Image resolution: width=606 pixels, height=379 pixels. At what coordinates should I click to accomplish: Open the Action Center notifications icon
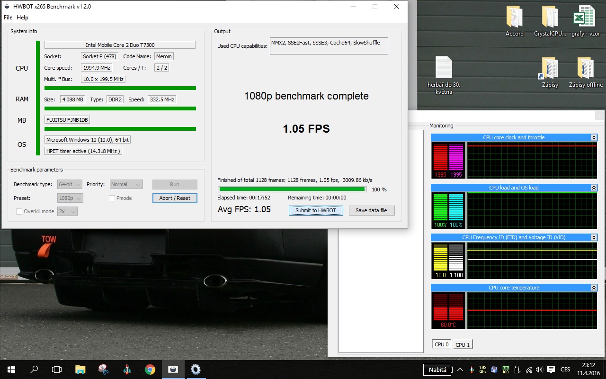coord(551,370)
